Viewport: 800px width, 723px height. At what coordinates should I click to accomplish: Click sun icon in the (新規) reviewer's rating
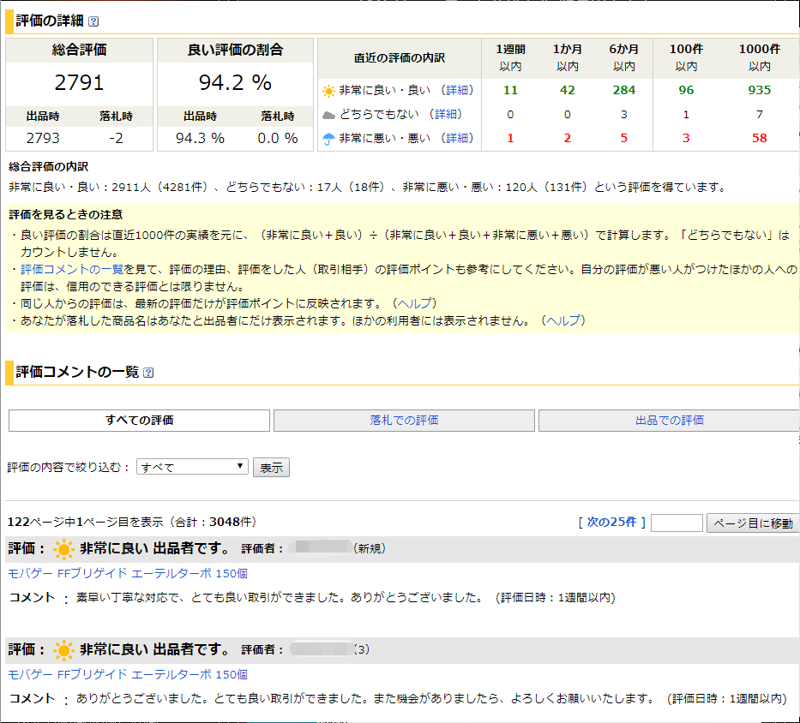pos(63,549)
